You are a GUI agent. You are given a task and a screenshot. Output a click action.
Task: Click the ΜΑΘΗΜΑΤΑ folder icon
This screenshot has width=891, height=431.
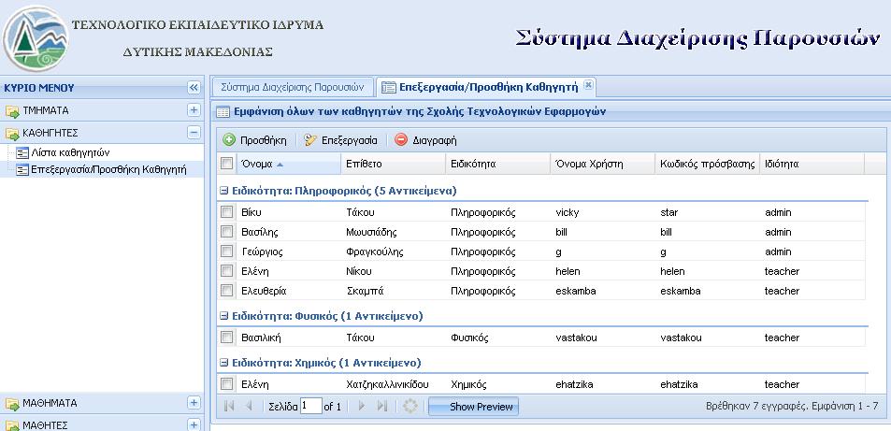tap(12, 404)
